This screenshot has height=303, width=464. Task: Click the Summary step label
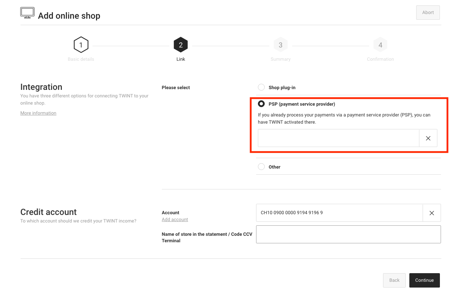(281, 59)
